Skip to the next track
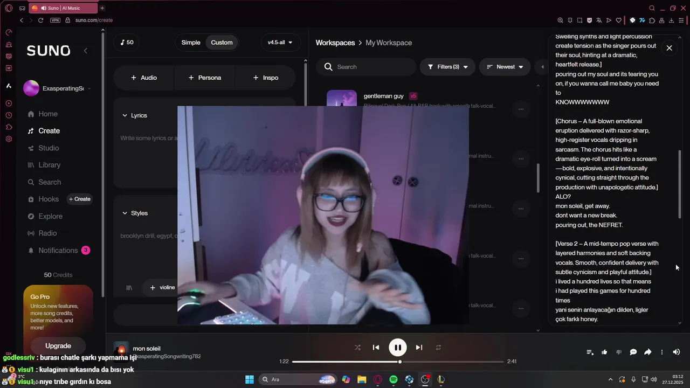The width and height of the screenshot is (690, 388). point(419,348)
